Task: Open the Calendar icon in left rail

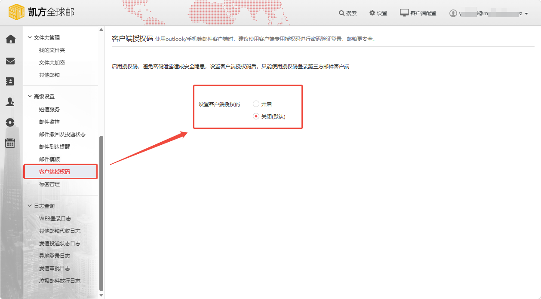Action: coord(10,143)
